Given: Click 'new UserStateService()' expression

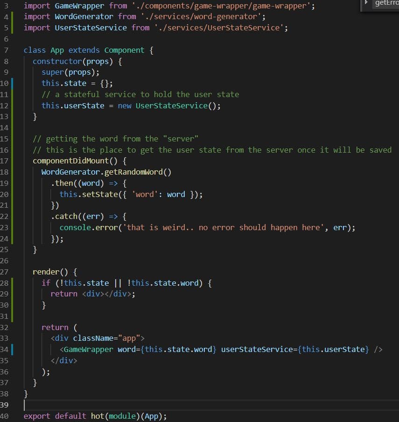Looking at the screenshot, I should coord(167,106).
